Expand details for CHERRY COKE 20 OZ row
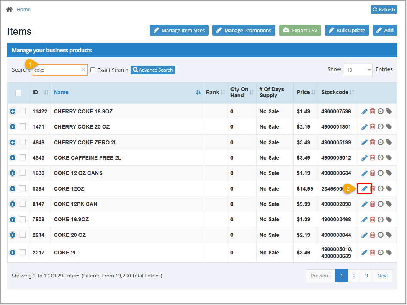Image resolution: width=407 pixels, height=305 pixels. [x=12, y=127]
